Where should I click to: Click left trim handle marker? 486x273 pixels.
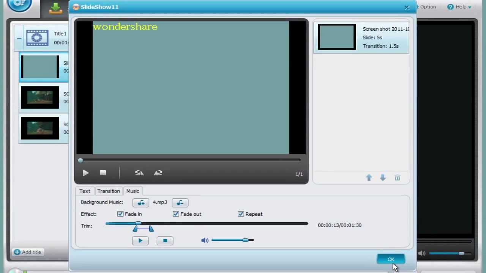(135, 229)
